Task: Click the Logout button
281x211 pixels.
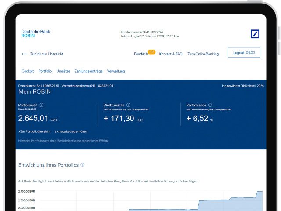Action: [244, 52]
